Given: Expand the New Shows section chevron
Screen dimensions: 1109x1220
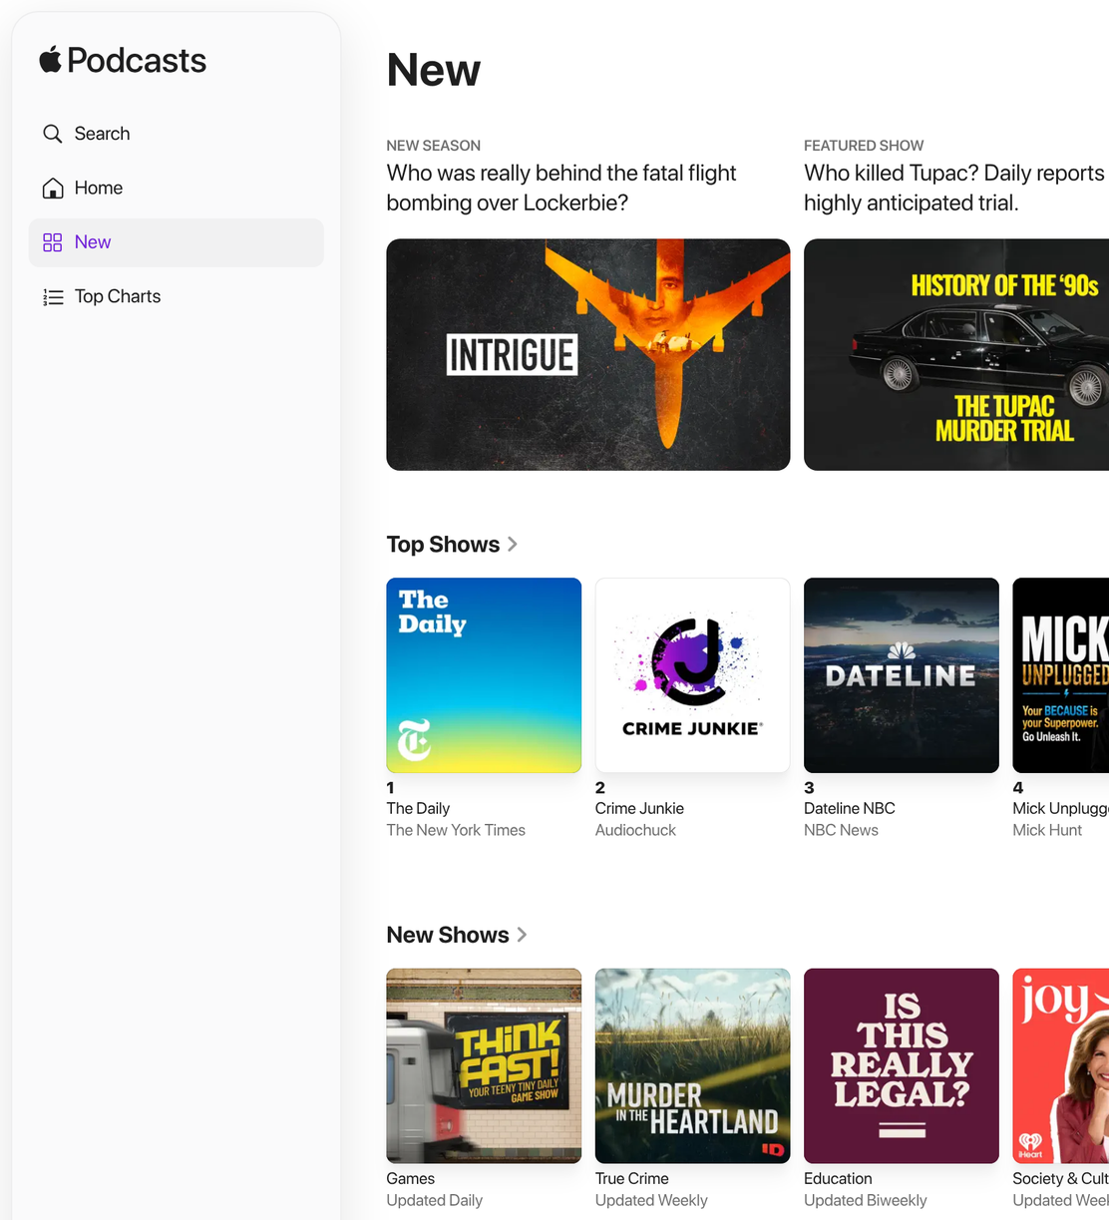Looking at the screenshot, I should click(x=522, y=935).
